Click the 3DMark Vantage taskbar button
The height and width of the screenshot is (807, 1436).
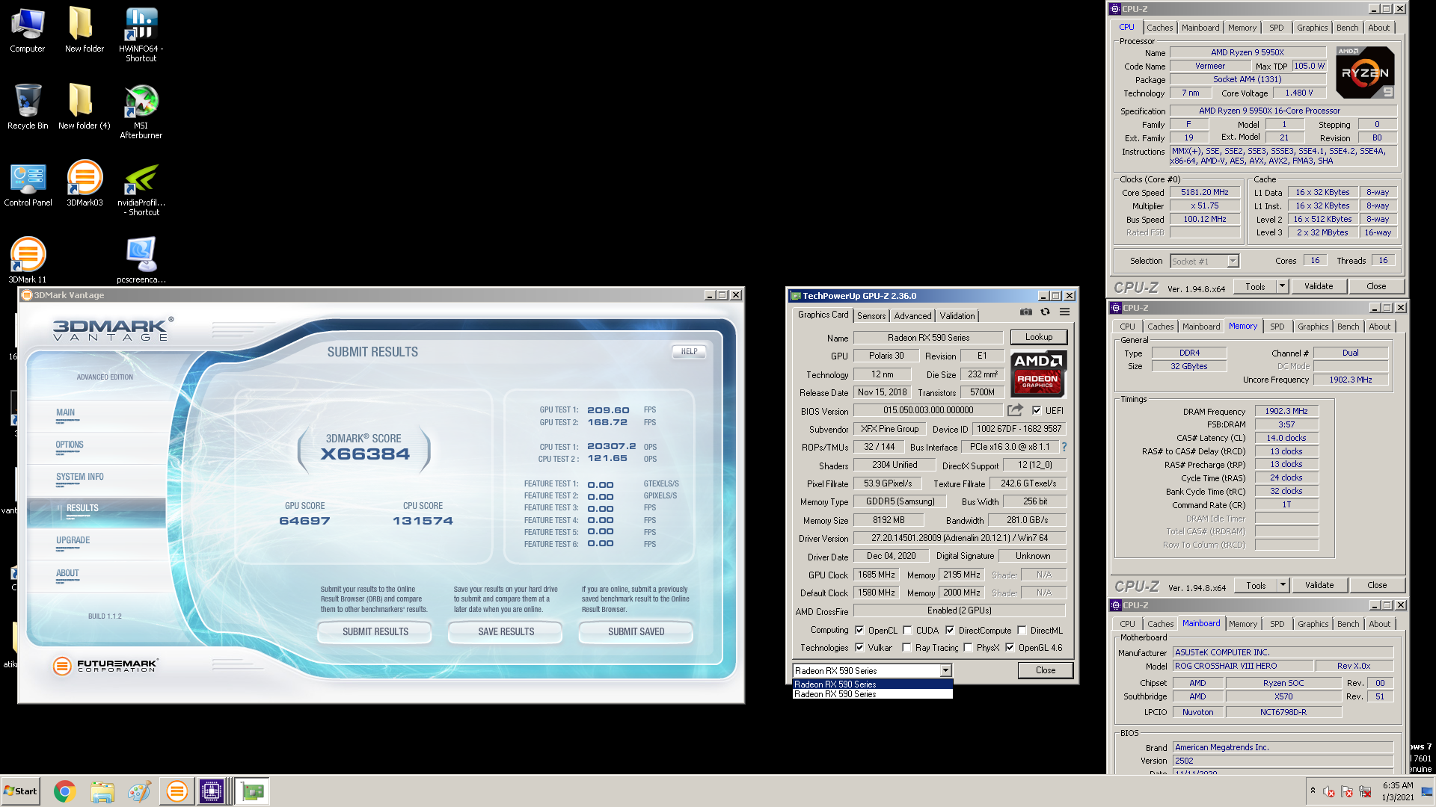(177, 791)
